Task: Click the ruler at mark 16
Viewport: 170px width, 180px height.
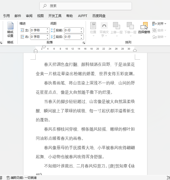Action: tap(85, 49)
